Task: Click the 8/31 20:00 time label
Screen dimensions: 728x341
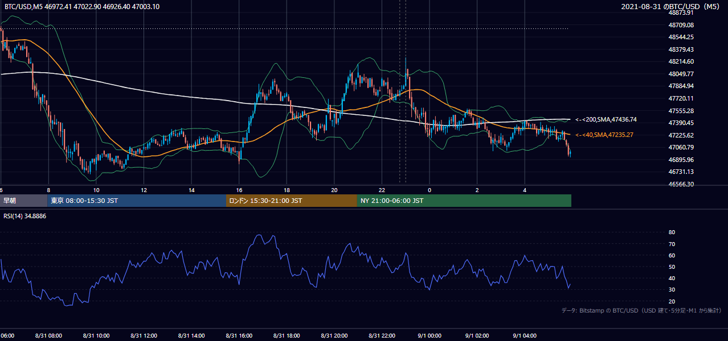Action: 334,336
